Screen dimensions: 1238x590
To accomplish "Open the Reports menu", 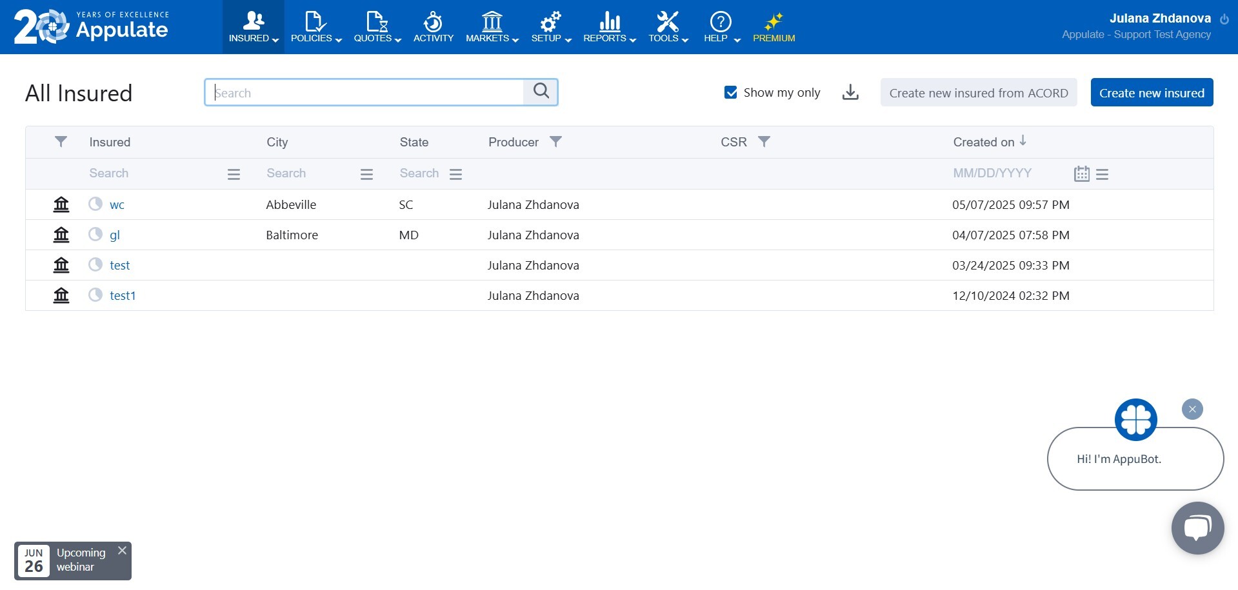I will click(609, 27).
